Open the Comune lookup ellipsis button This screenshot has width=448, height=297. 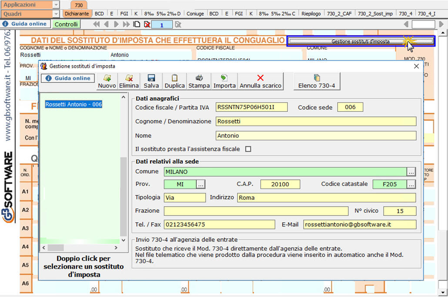pyautogui.click(x=411, y=172)
